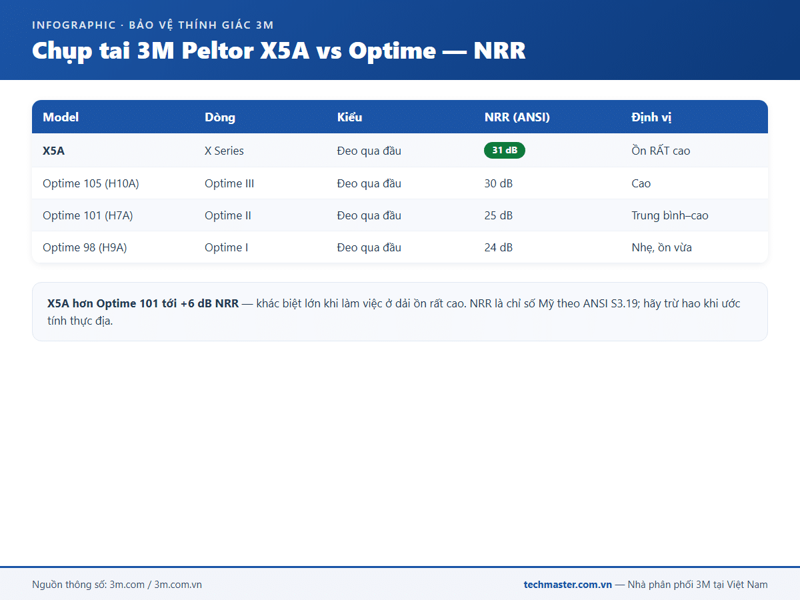This screenshot has width=800, height=600.
Task: Click the 3m.com / 3m.com.vn source text
Action: click(x=155, y=585)
